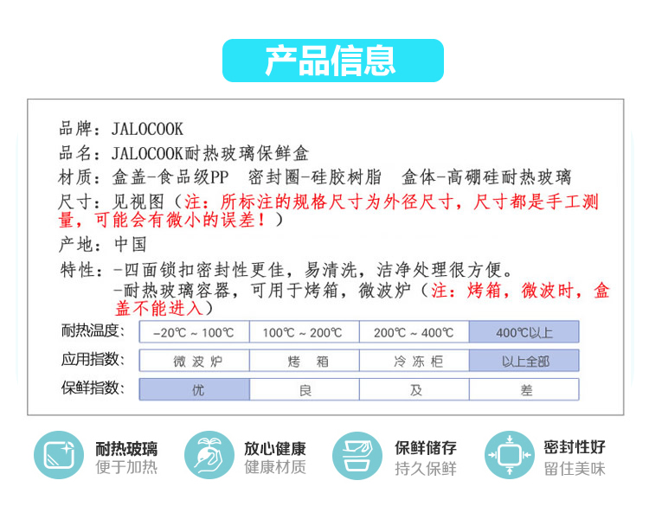Click the red 盒盖不能进入 warning text

[x=363, y=299]
